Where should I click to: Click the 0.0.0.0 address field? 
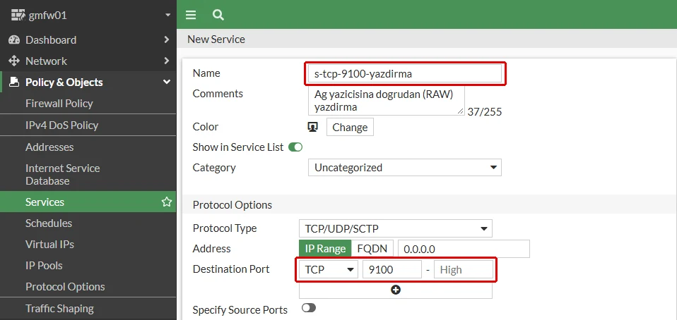464,249
